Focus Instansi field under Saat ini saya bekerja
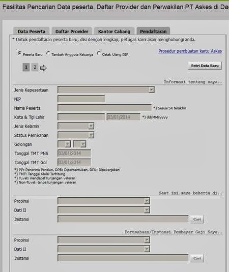 [123, 219]
